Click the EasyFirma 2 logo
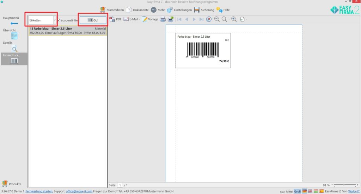Viewport: 361px width, 194px height. pyautogui.click(x=345, y=10)
